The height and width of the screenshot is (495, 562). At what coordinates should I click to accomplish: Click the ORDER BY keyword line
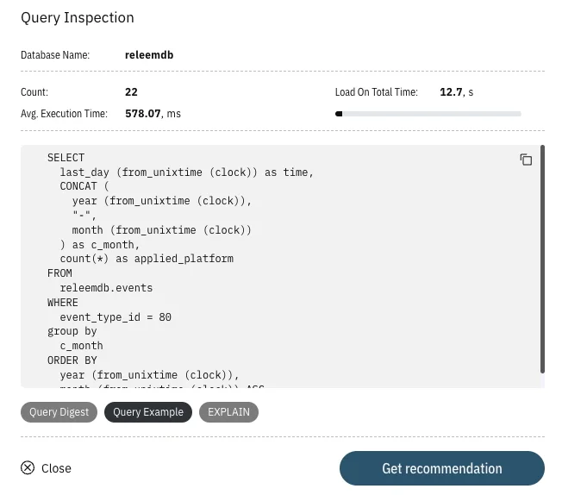72,360
